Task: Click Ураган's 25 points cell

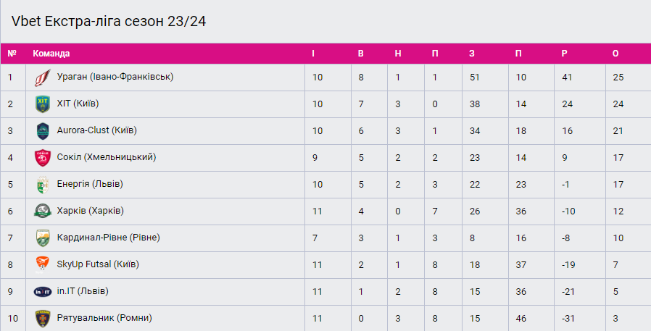Action: (x=618, y=77)
